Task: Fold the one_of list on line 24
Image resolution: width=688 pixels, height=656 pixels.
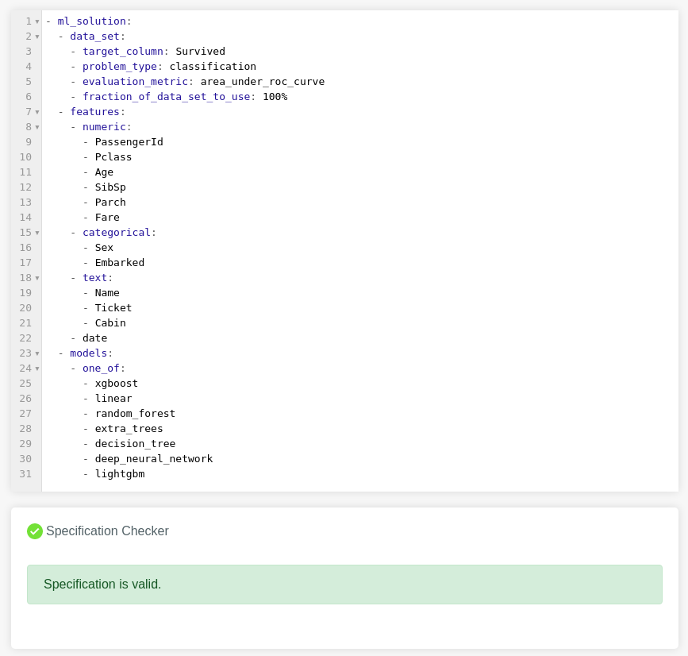Action: click(37, 369)
